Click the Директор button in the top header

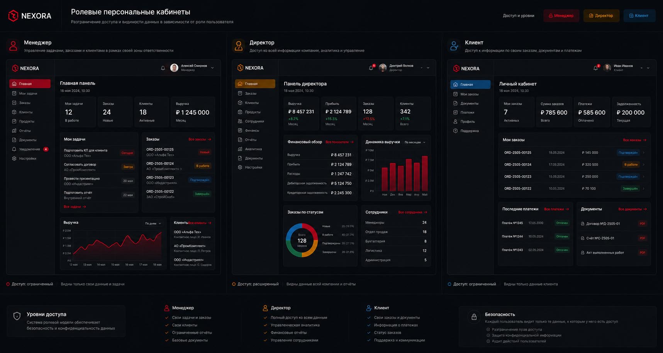(x=601, y=16)
